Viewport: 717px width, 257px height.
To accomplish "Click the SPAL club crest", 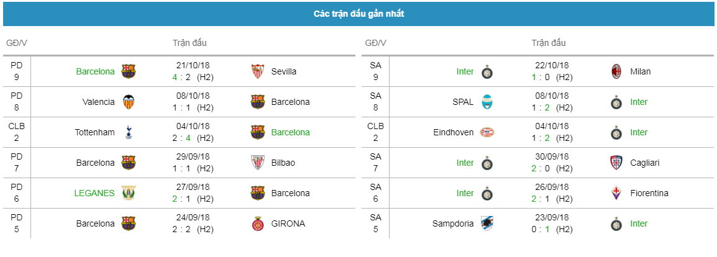I will coord(488,102).
